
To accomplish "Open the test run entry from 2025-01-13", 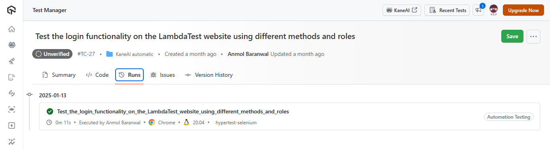I will (289, 117).
